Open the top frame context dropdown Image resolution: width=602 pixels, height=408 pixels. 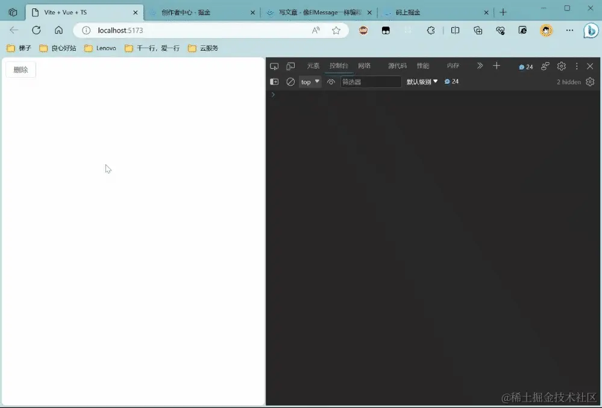click(x=310, y=81)
